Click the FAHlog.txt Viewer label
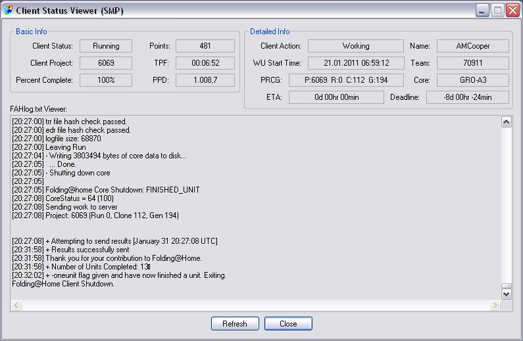This screenshot has height=341, width=523. tap(38, 109)
